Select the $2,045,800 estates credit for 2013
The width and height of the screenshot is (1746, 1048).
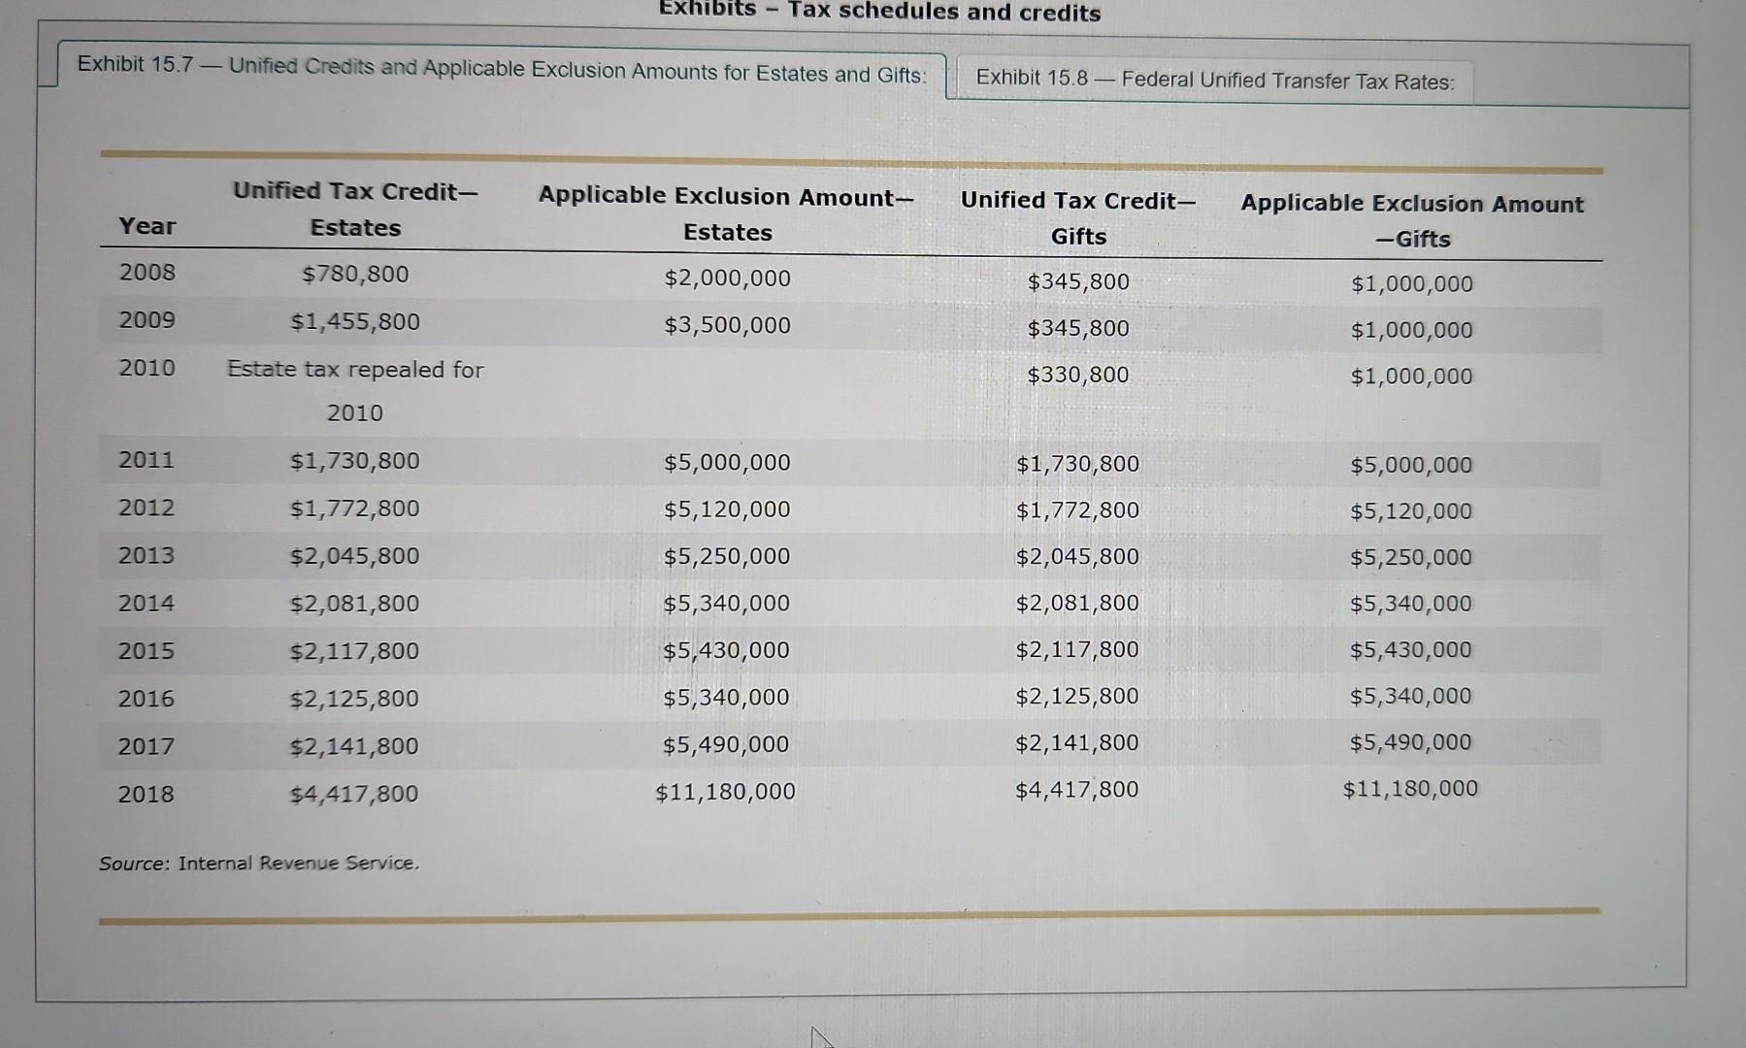pyautogui.click(x=355, y=556)
